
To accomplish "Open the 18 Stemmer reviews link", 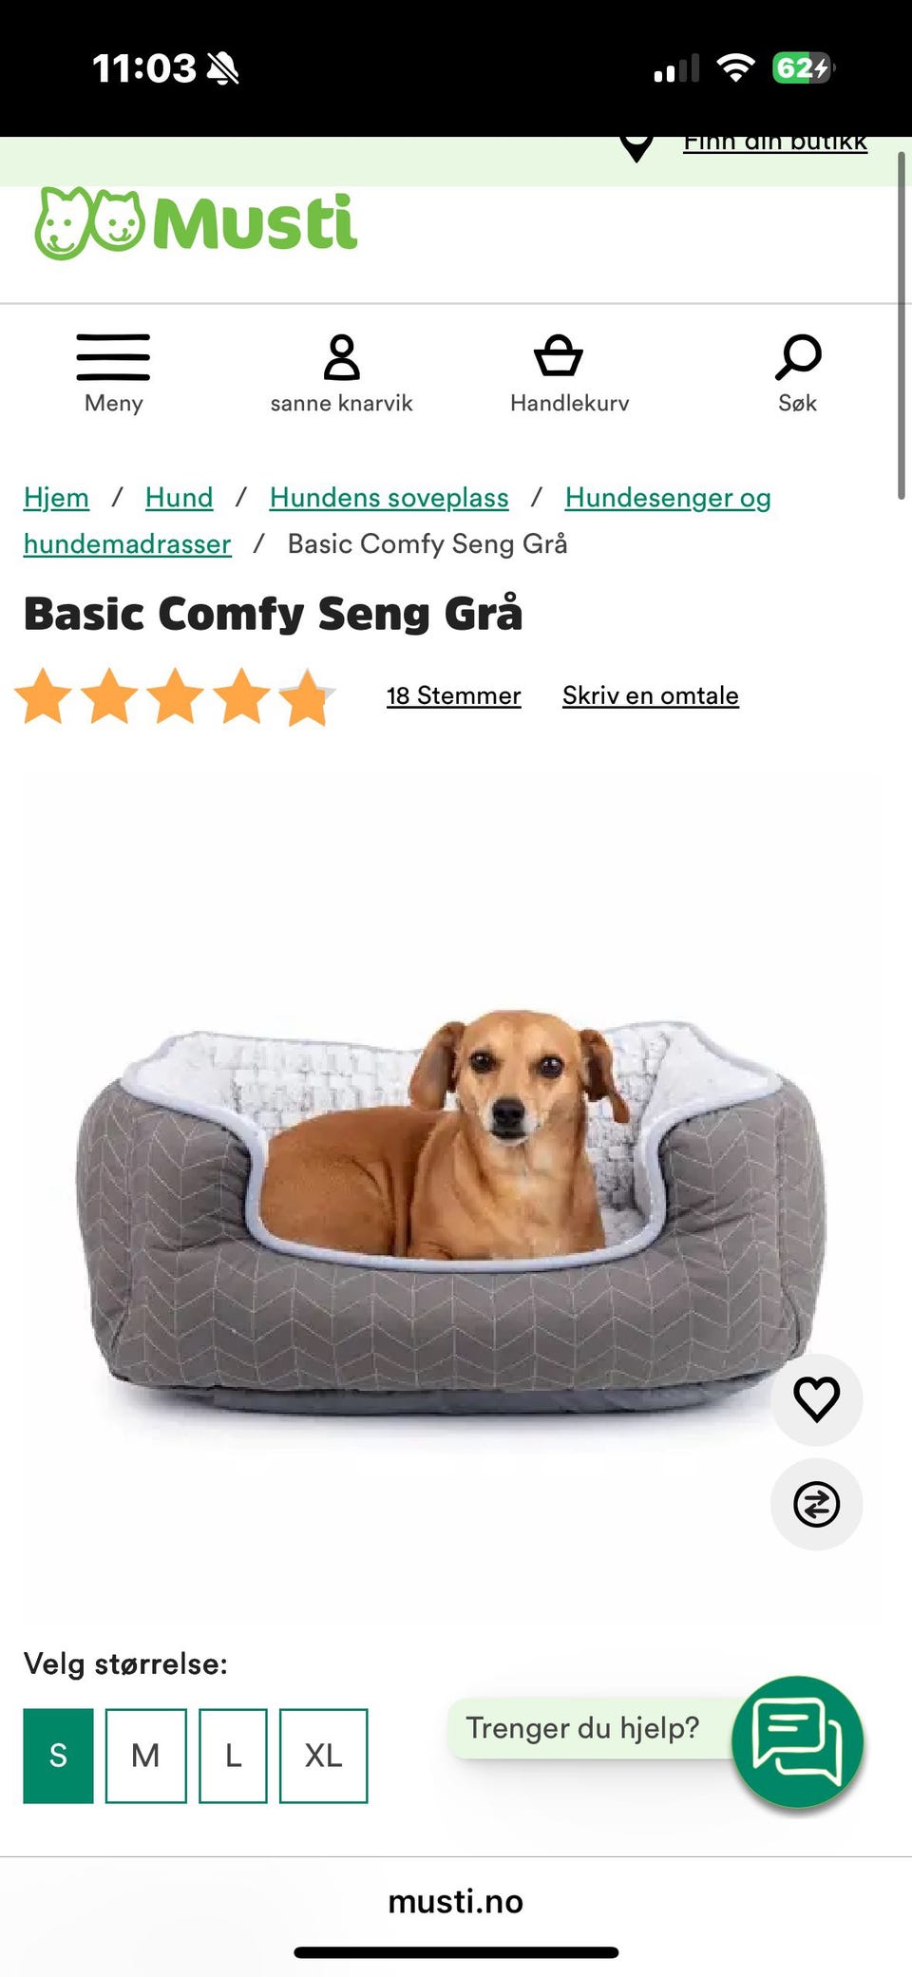I will [x=453, y=695].
